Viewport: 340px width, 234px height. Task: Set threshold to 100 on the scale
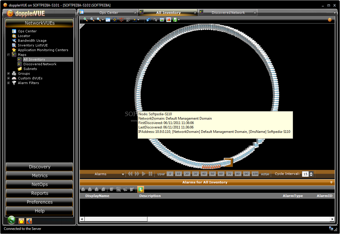click(x=255, y=174)
